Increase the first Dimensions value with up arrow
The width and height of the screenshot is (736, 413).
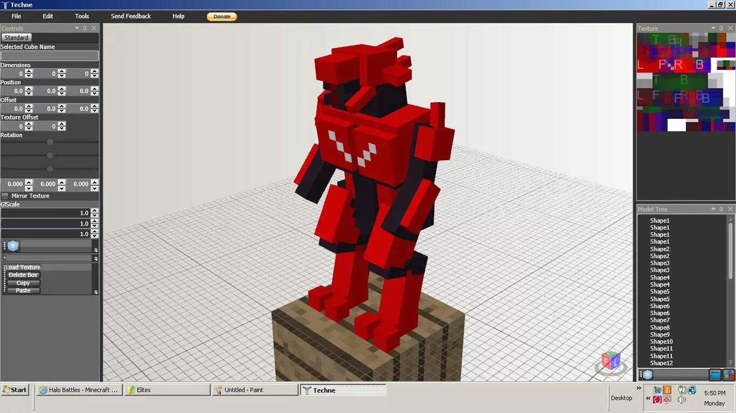tap(29, 71)
